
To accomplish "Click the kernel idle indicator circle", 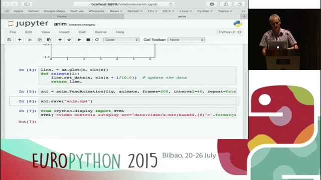I will click(x=239, y=32).
